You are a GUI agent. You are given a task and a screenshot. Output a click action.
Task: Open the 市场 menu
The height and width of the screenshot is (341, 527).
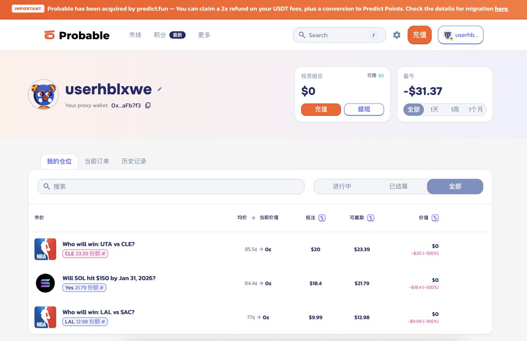tap(135, 35)
